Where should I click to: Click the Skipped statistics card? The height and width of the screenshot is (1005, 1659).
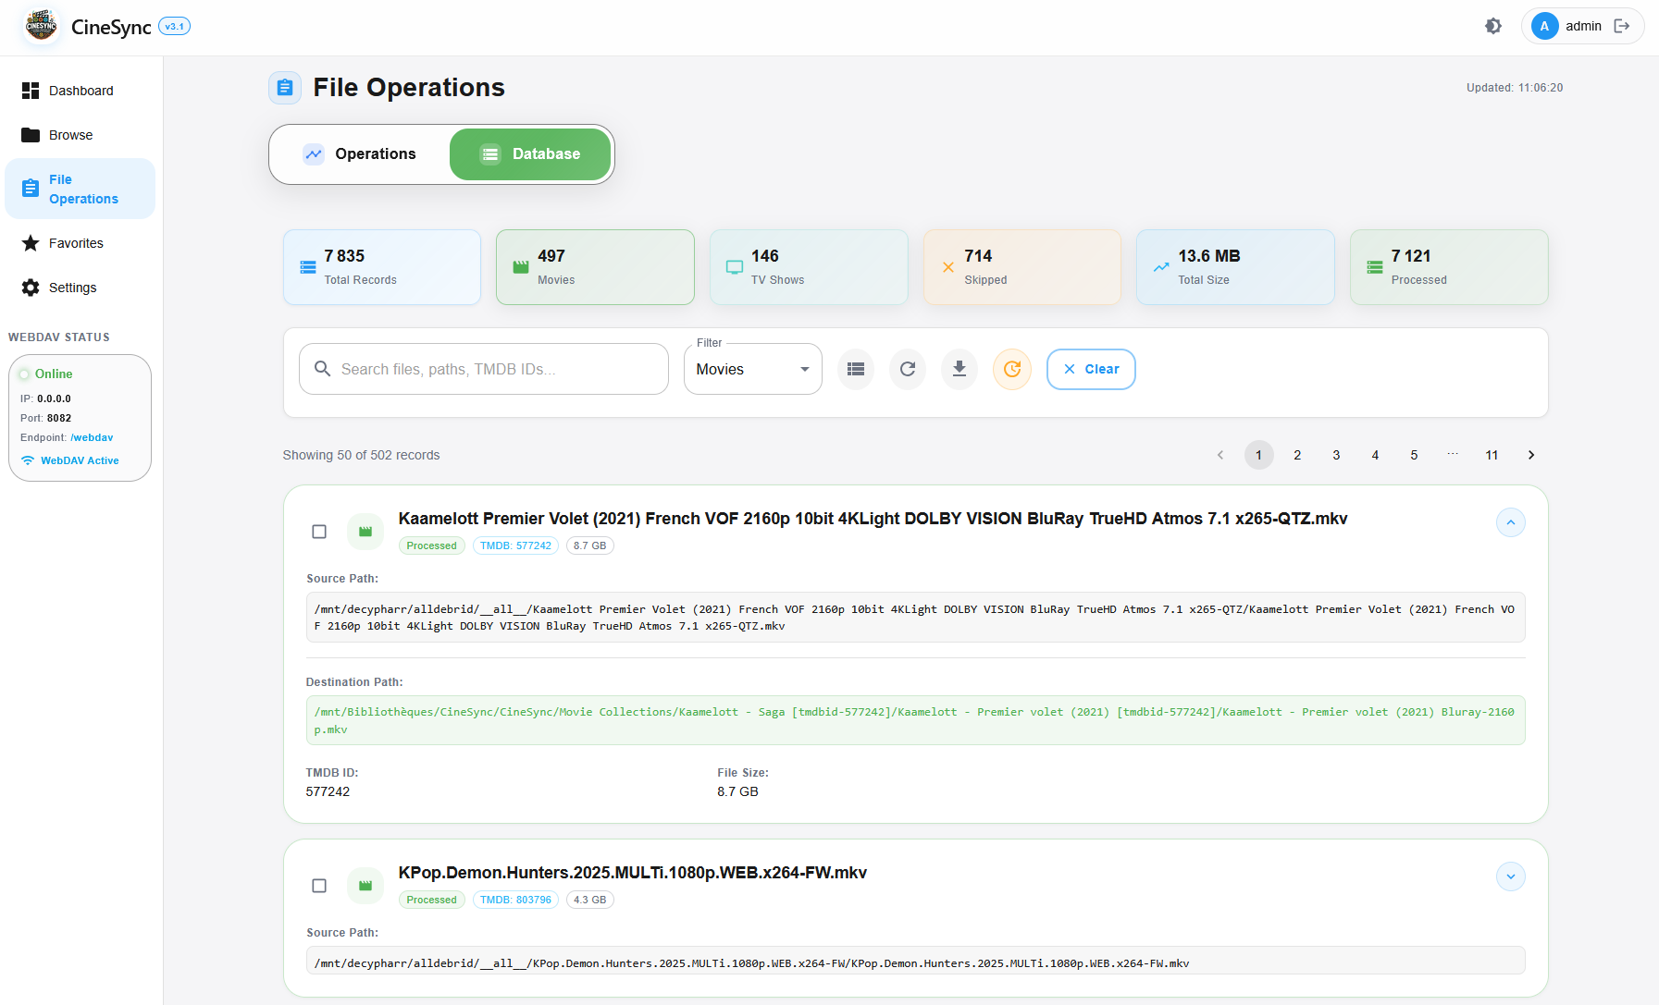pos(1021,267)
